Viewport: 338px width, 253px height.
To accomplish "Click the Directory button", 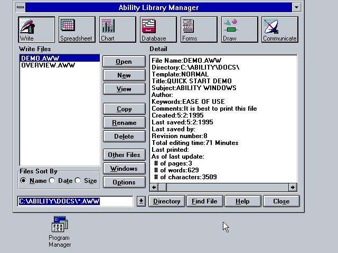I will coord(167,201).
